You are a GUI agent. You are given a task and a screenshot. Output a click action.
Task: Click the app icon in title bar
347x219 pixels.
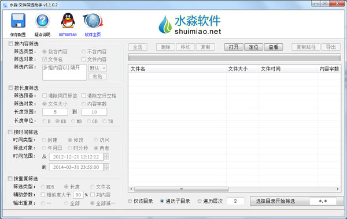(5, 5)
